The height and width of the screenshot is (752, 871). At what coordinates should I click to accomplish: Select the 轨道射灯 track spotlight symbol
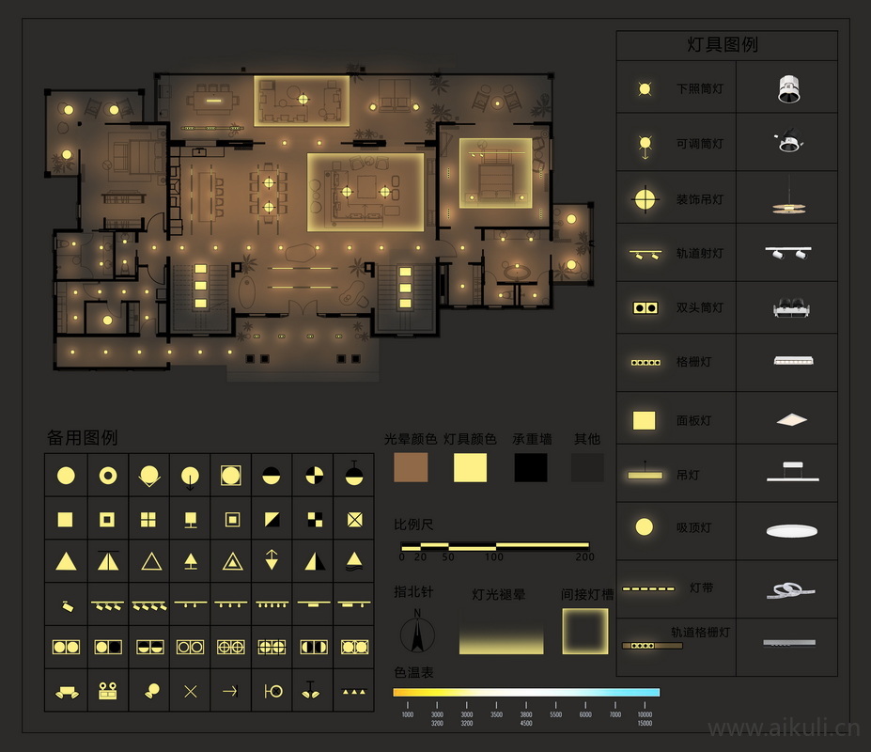pyautogui.click(x=645, y=254)
